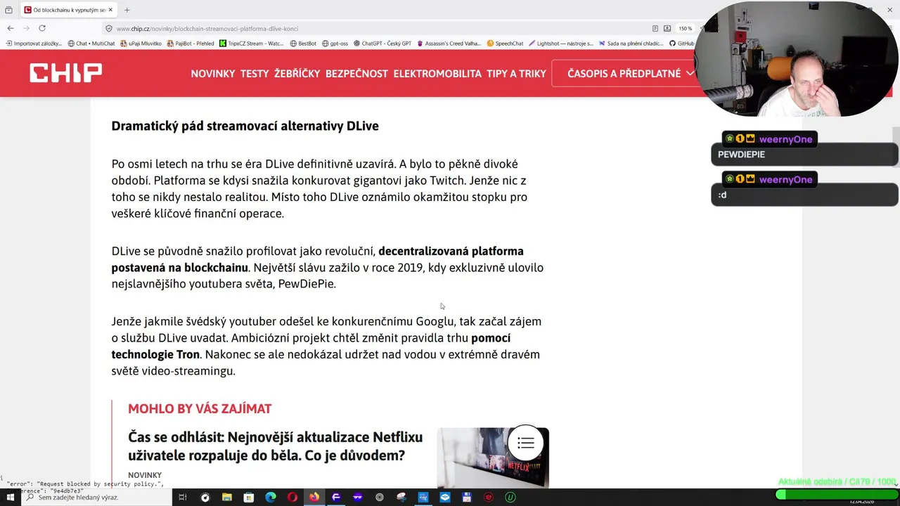The width and height of the screenshot is (900, 506).
Task: Open the gpt-oss bookmark
Action: click(x=335, y=44)
